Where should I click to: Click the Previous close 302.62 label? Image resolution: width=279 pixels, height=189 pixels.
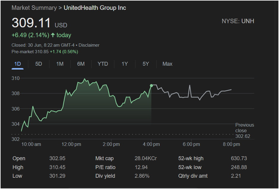tap(245, 130)
